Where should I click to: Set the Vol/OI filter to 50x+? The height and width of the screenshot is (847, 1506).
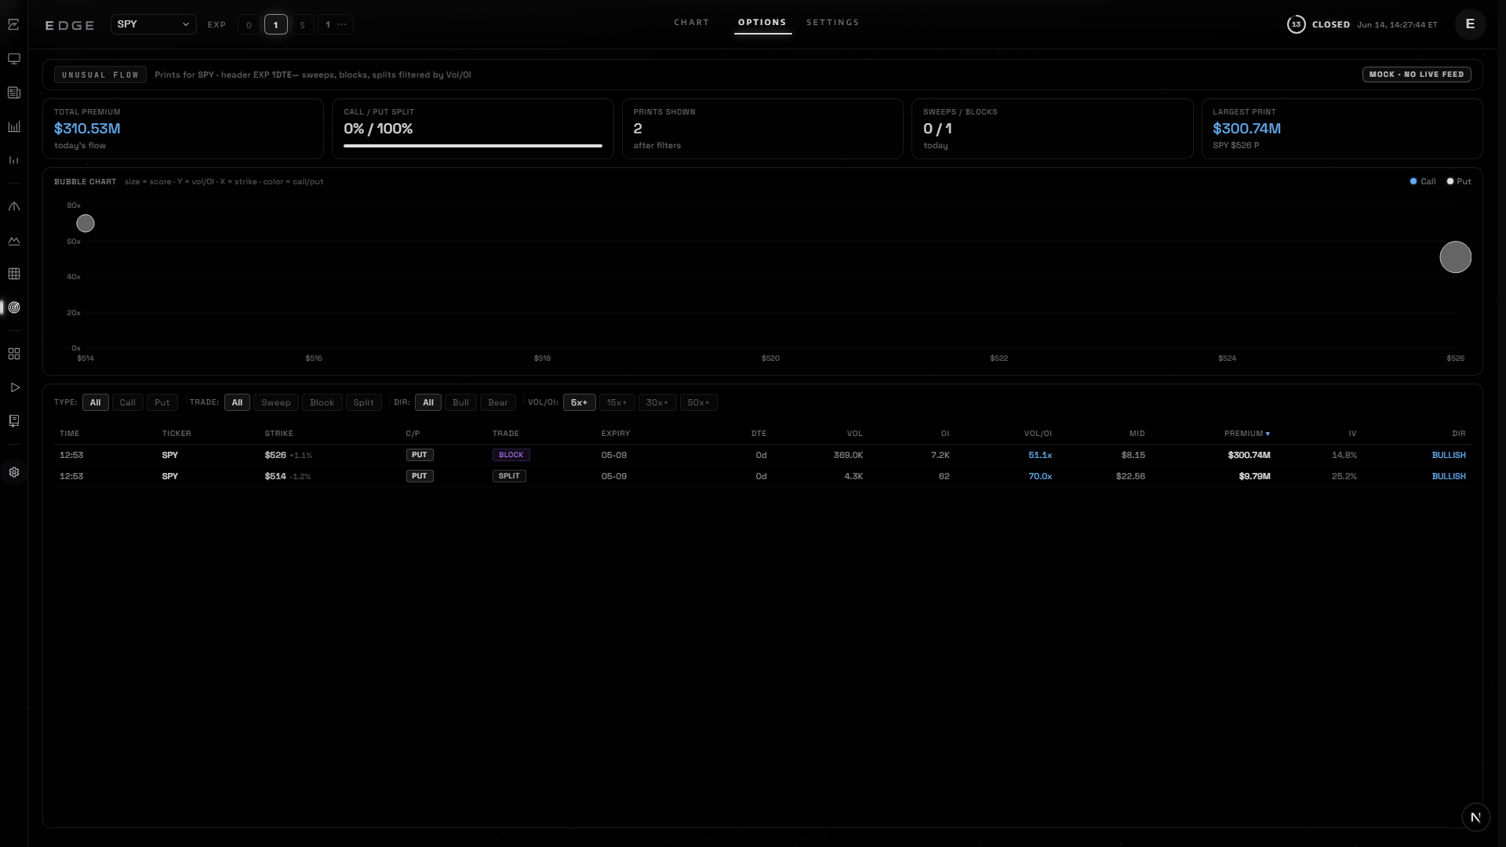coord(698,402)
